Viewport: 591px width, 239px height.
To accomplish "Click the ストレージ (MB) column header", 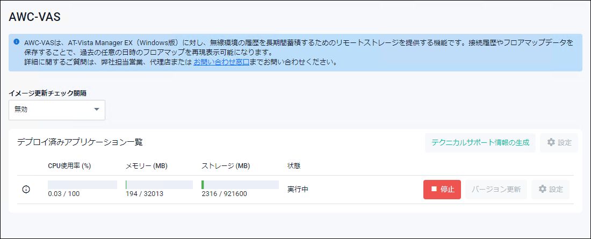I will coord(226,166).
